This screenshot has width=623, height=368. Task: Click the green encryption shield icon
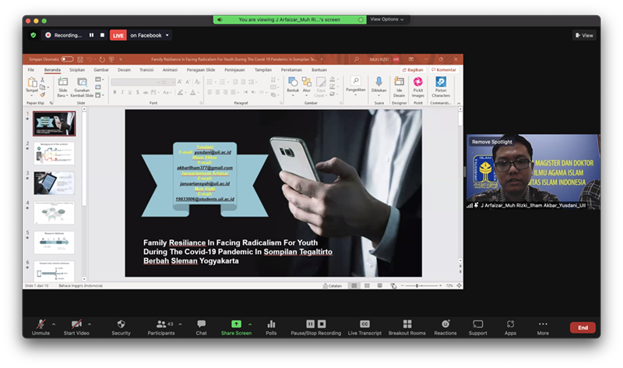(33, 35)
